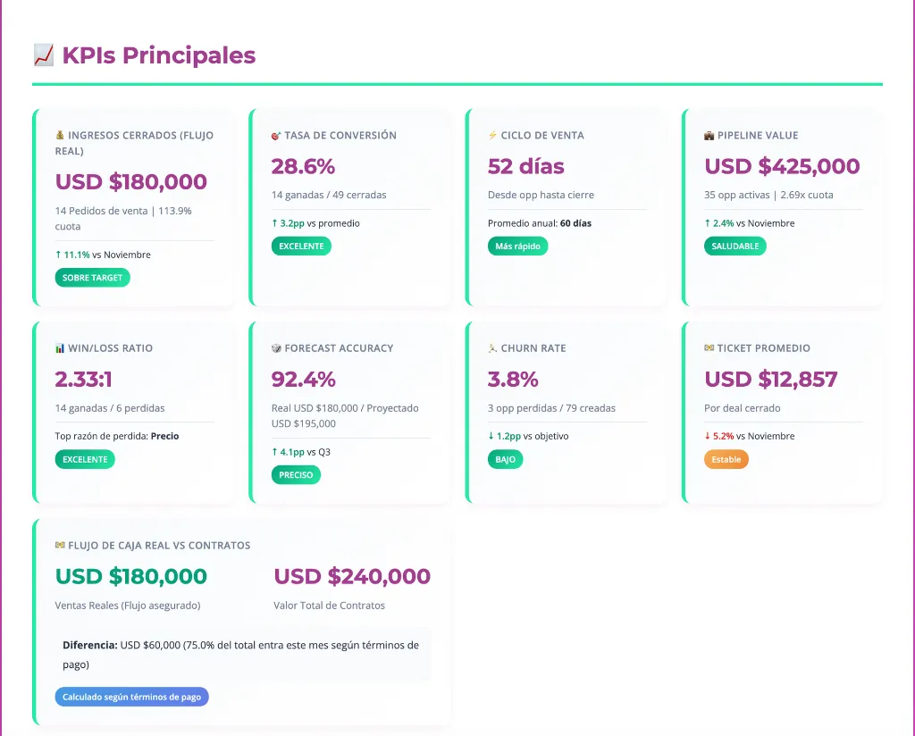Click the runner icon on Churn Rate
The image size is (915, 736).
coord(492,348)
